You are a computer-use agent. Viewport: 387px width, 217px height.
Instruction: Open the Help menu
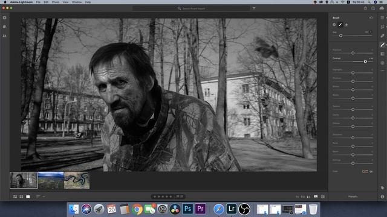coord(88,2)
